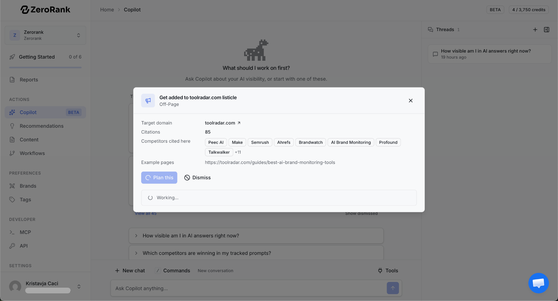Screen dimensions: 558x301
Task: Select Copilot in the sidebar
Action: [x=45, y=112]
